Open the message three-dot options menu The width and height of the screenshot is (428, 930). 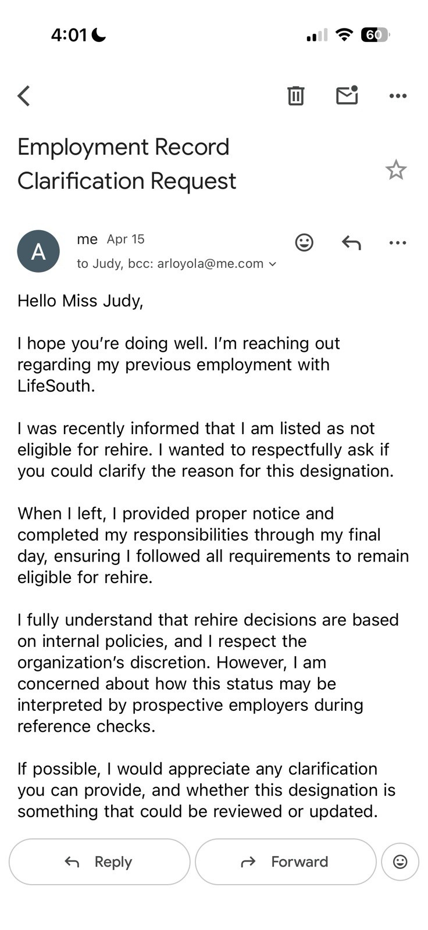tap(398, 242)
